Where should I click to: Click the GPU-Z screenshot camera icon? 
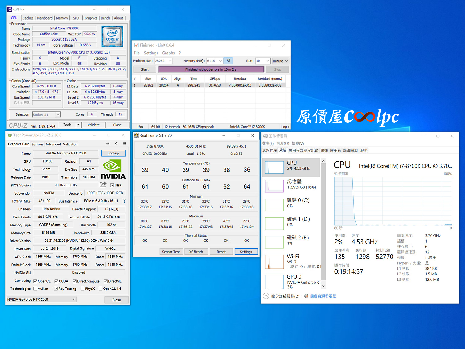(x=108, y=144)
